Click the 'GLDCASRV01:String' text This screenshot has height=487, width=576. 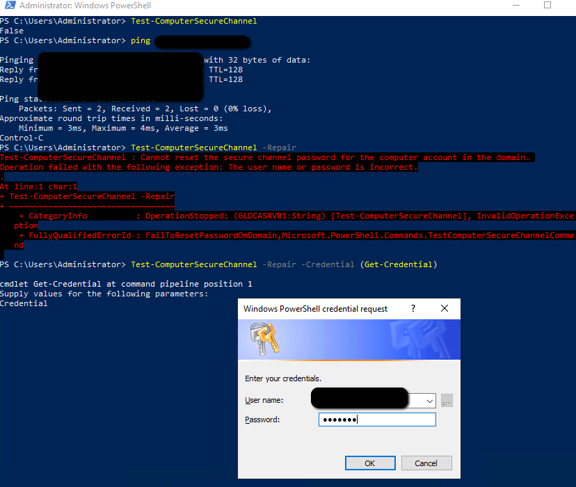(x=280, y=216)
